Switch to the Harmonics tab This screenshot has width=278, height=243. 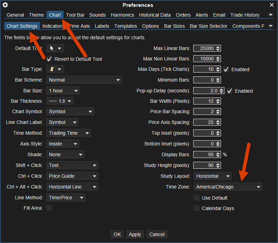122,15
